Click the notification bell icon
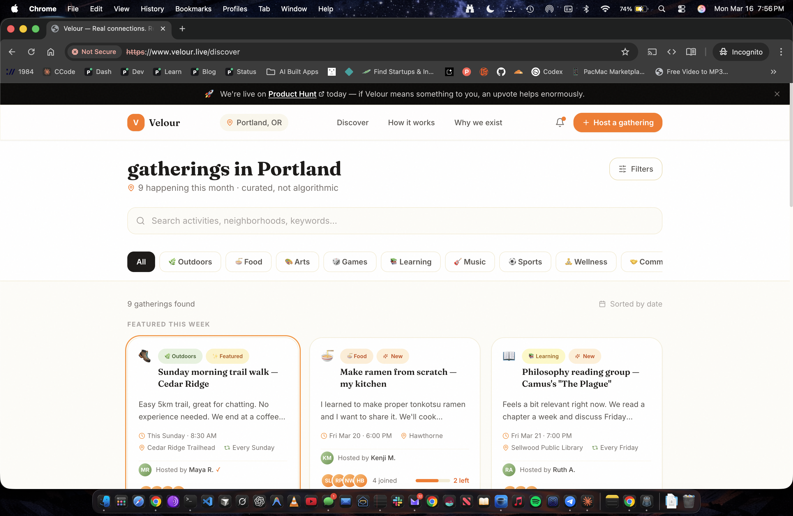Screen dimensions: 793x516 tap(560, 122)
